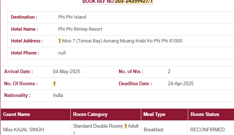Image resolution: width=234 pixels, height=135 pixels.
Task: Click the booking reference number heading
Action: click(x=118, y=1)
